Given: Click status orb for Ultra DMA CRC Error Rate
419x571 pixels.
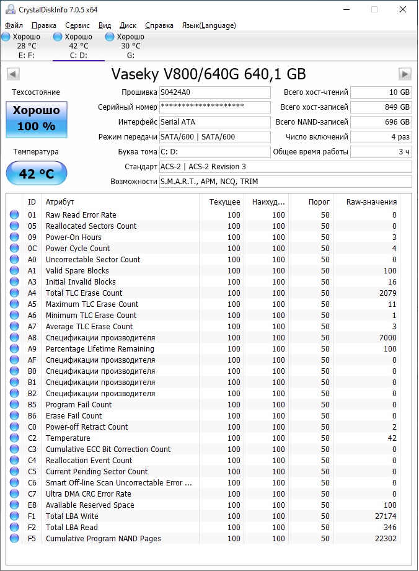Looking at the screenshot, I should pos(14,494).
